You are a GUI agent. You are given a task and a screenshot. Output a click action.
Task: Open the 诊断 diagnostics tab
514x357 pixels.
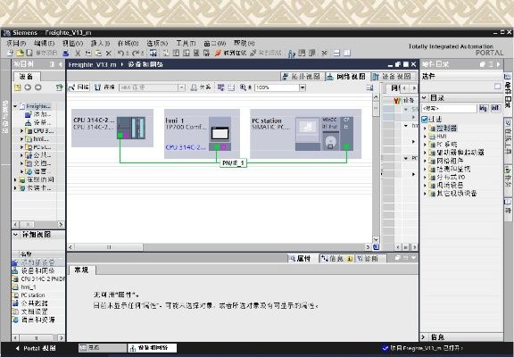(371, 258)
